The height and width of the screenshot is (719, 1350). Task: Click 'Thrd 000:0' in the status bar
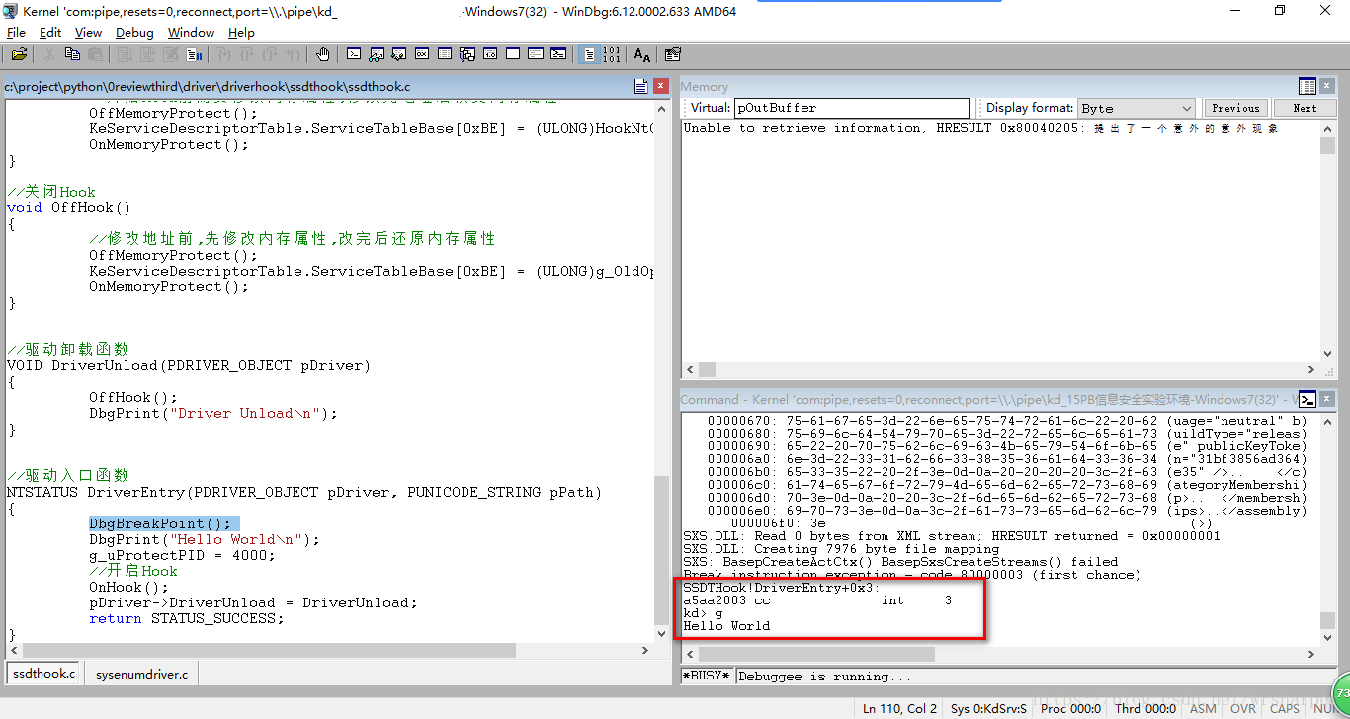click(1144, 708)
